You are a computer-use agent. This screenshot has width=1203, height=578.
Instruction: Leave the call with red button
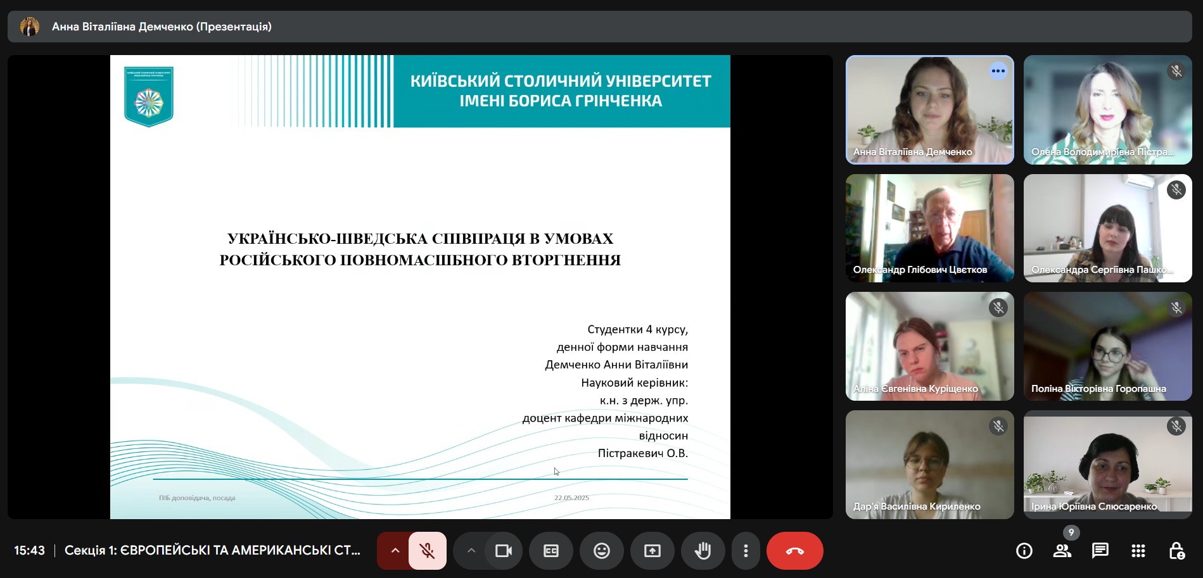point(794,551)
